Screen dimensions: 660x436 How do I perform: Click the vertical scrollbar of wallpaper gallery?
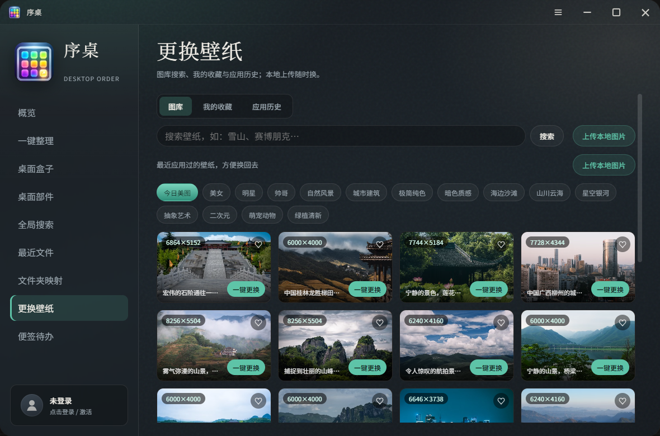pyautogui.click(x=640, y=178)
